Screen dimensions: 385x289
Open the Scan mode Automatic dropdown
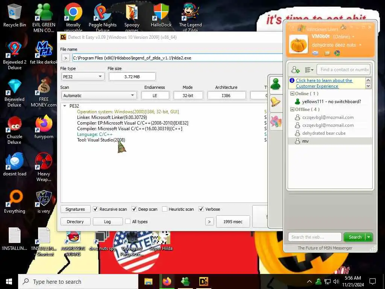[x=99, y=96]
